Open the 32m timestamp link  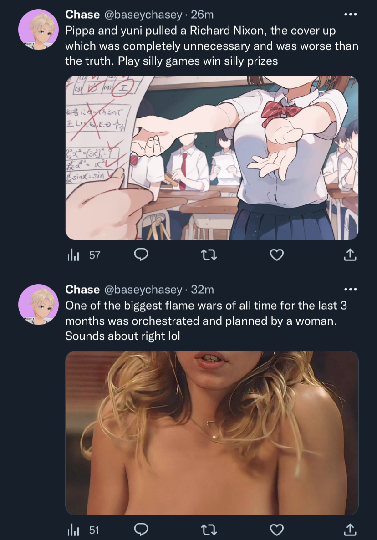click(x=202, y=289)
